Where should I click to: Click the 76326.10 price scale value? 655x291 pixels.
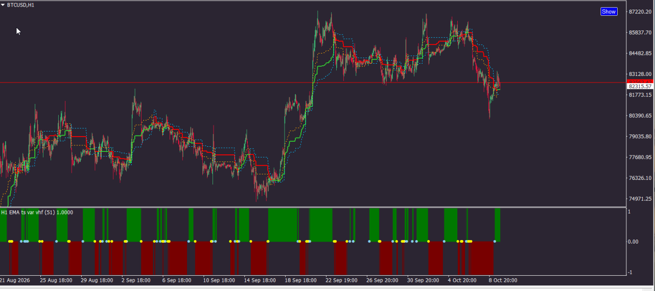coord(640,178)
